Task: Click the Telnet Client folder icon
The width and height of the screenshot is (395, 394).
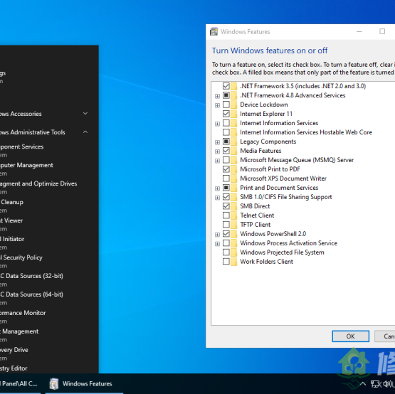Action: [x=233, y=215]
